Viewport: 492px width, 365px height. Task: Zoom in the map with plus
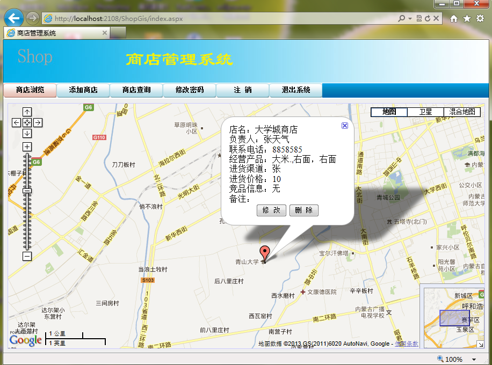click(27, 147)
